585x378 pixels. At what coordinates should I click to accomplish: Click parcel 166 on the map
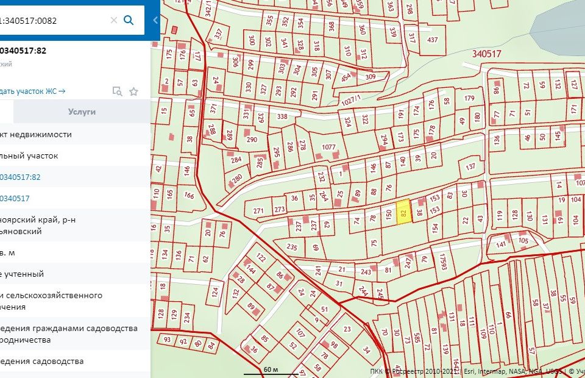[x=189, y=194]
